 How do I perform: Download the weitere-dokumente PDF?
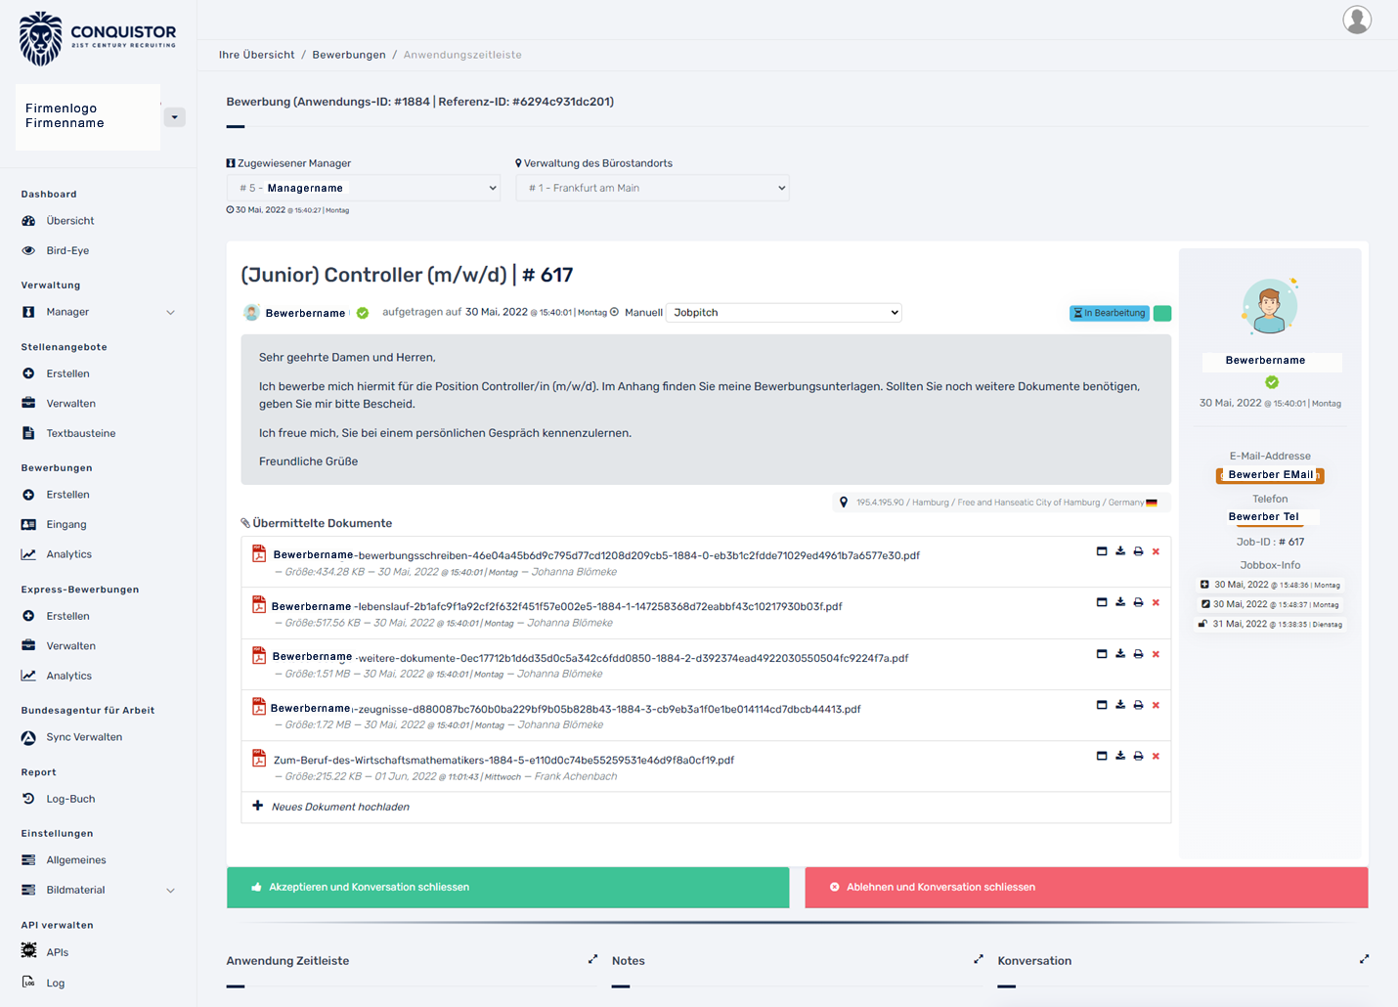(x=1120, y=654)
